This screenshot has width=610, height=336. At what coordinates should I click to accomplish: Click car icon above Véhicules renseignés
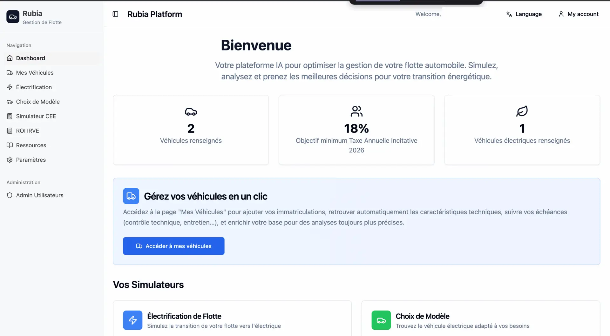(x=191, y=111)
